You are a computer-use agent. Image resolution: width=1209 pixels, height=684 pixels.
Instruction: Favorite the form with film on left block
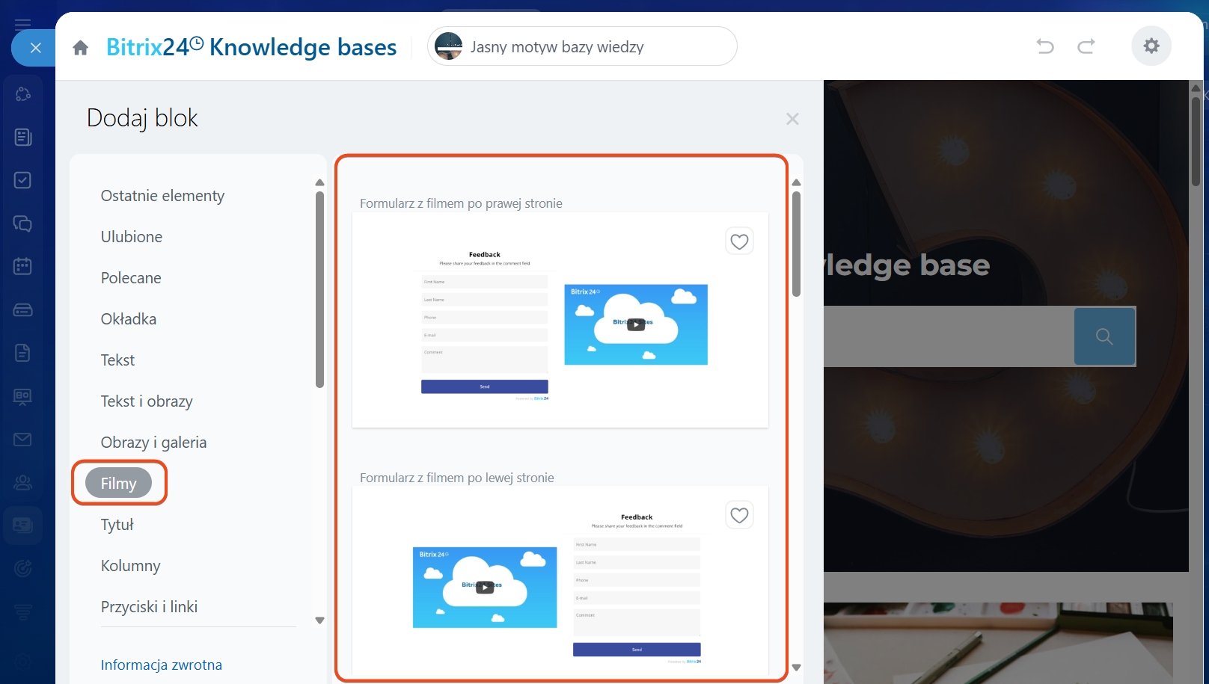739,515
